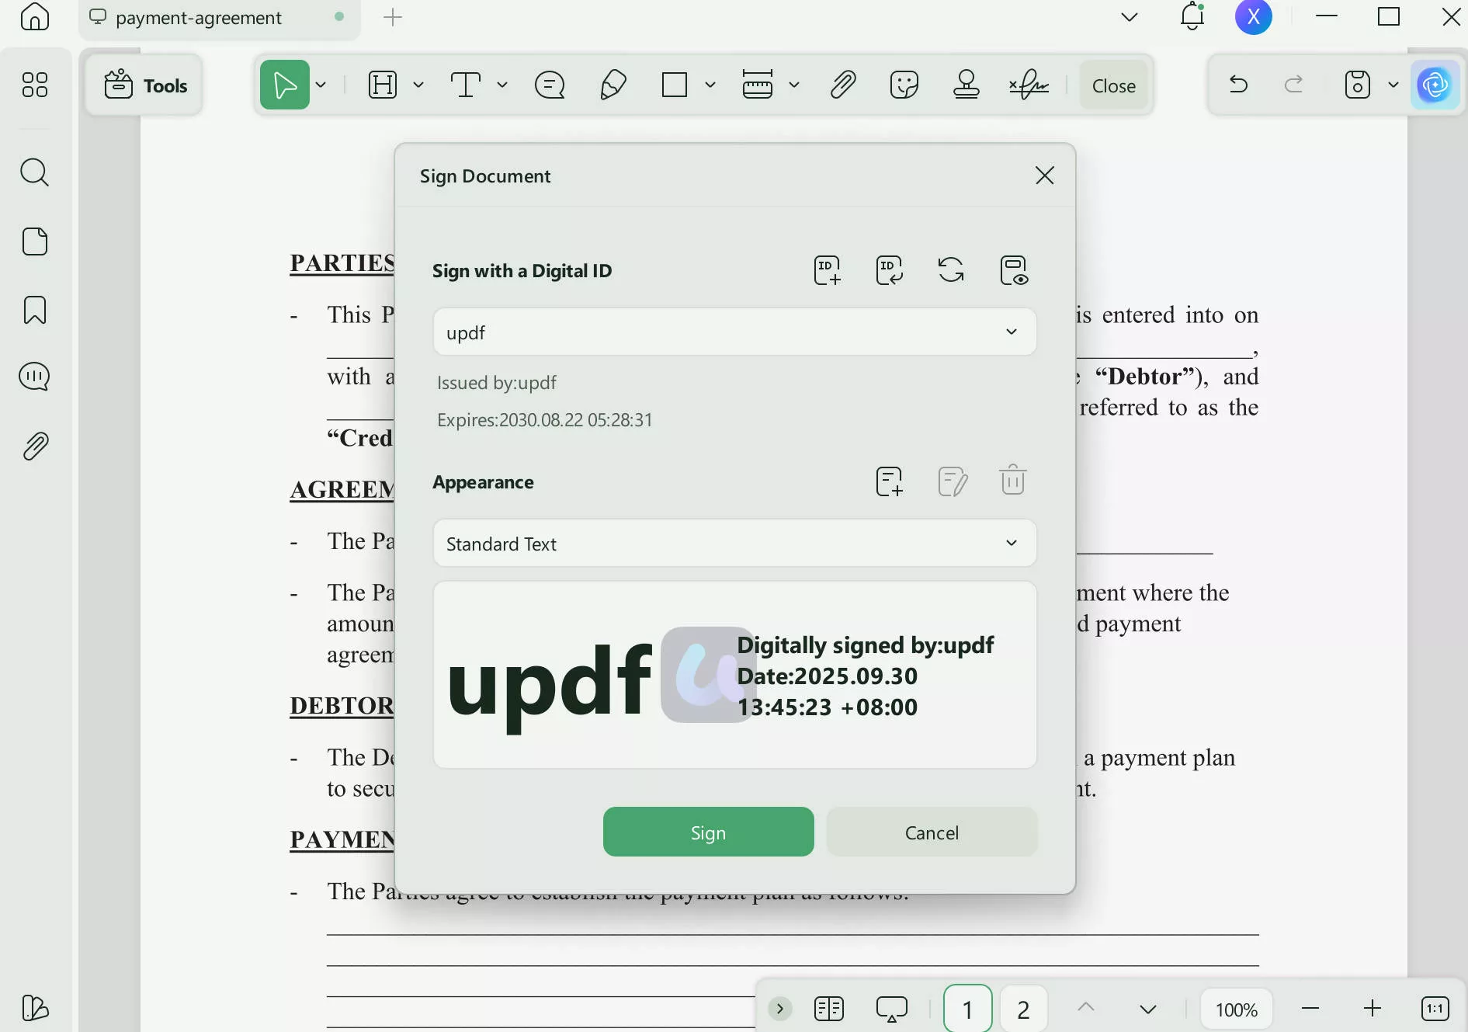Edit the signature appearance template
Viewport: 1468px width, 1032px height.
[x=953, y=481]
